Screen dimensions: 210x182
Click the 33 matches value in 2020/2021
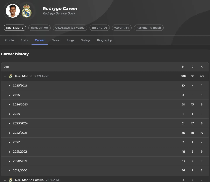pos(183,161)
